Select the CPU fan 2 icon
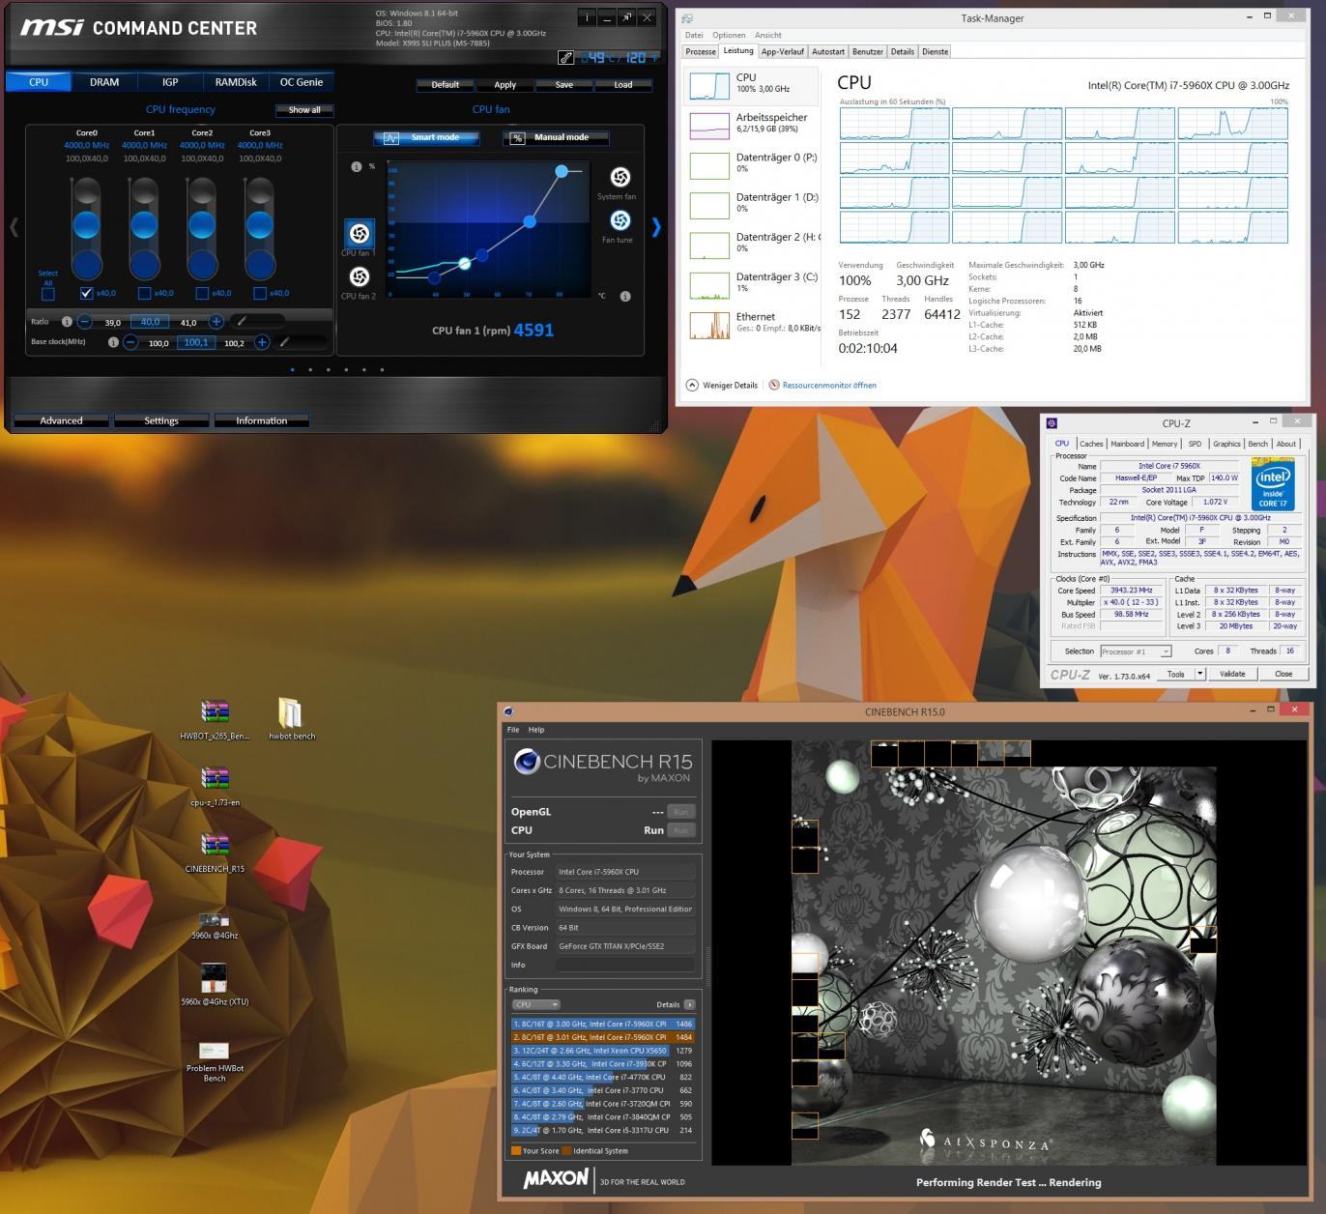 [x=359, y=276]
